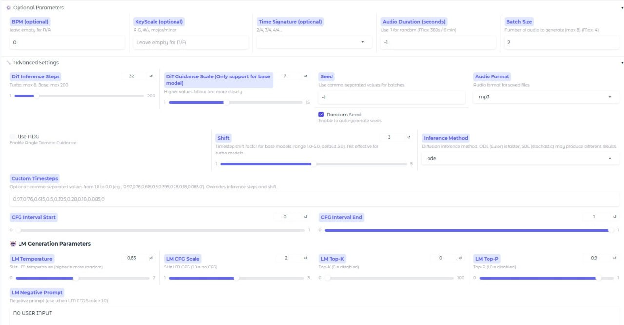Click the LM CFG Scale number box
Image resolution: width=624 pixels, height=325 pixels.
[x=289, y=258]
